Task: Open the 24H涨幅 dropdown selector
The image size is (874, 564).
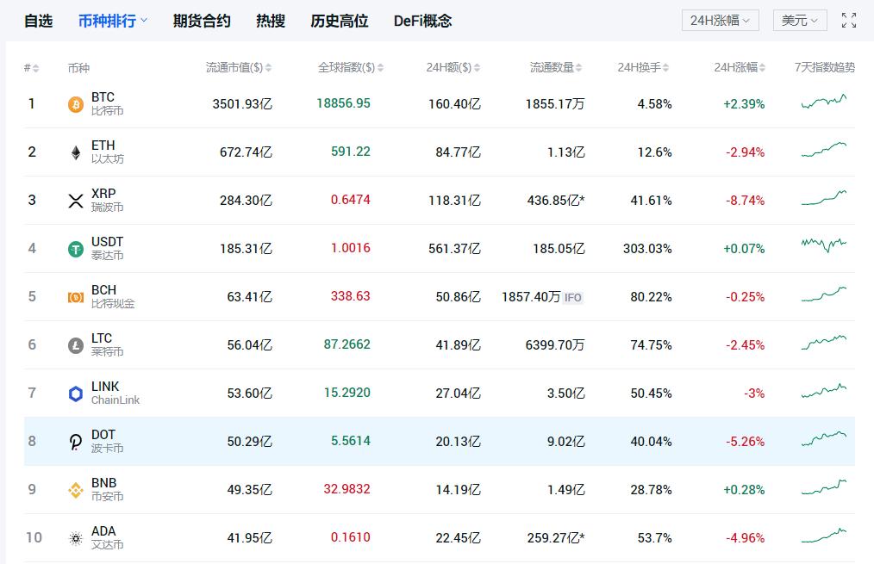Action: pyautogui.click(x=720, y=21)
